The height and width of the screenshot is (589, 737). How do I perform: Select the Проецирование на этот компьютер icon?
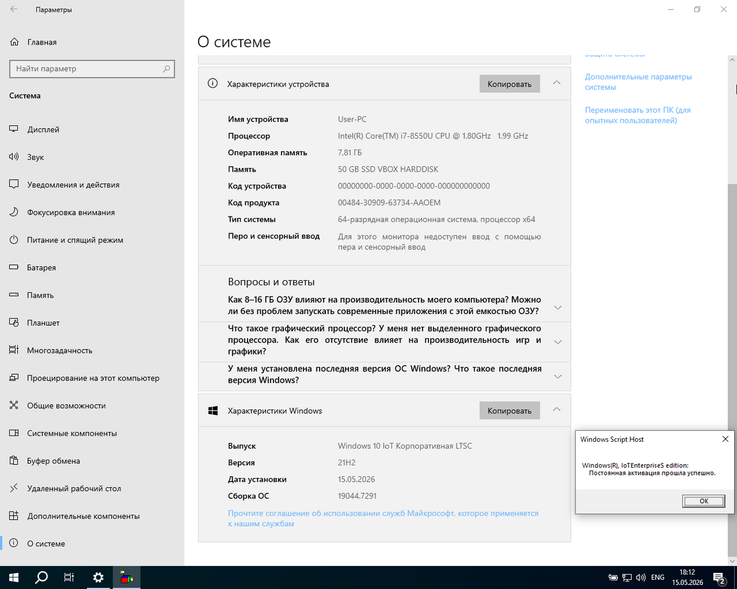click(14, 378)
